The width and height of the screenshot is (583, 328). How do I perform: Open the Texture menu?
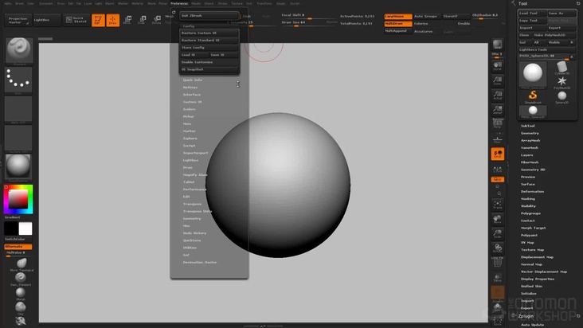237,3
